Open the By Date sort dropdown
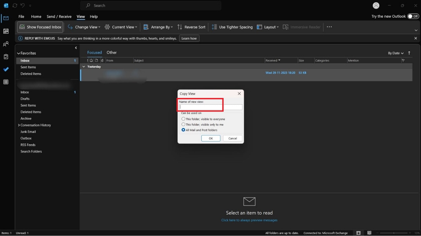Image resolution: width=421 pixels, height=236 pixels. [x=396, y=53]
